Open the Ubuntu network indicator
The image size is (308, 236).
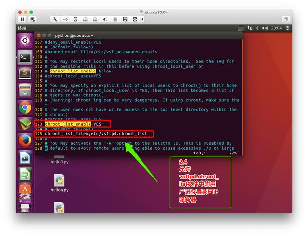click(x=249, y=28)
